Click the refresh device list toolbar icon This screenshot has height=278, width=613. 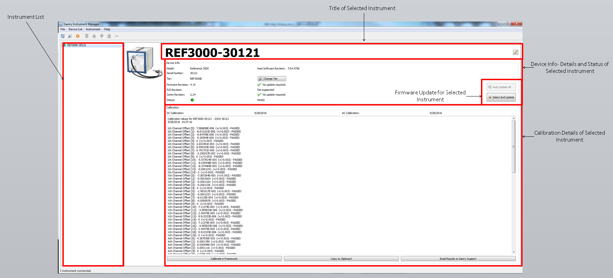(x=63, y=36)
